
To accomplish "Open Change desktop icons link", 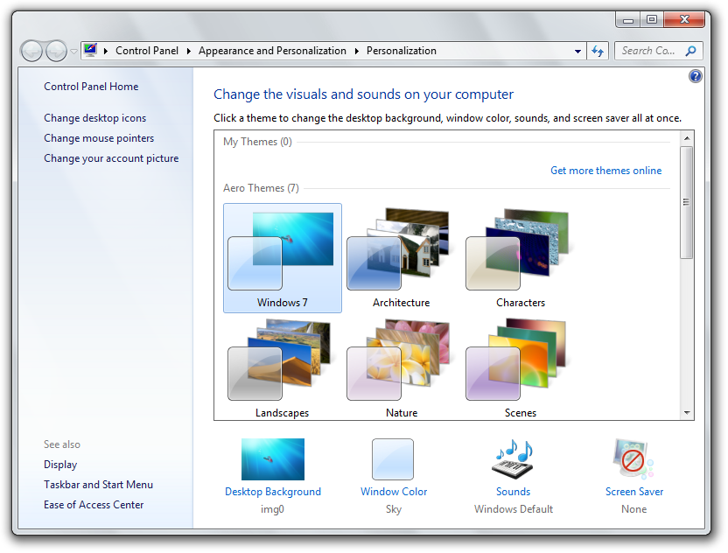I will (x=94, y=118).
